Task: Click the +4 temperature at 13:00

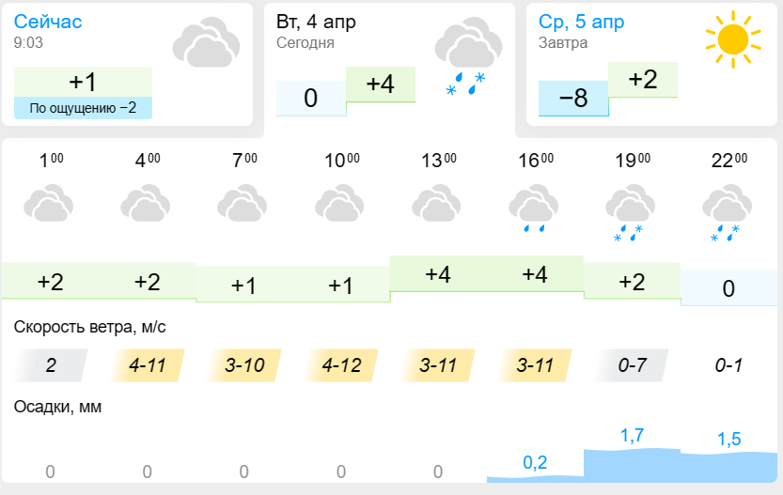Action: [x=438, y=274]
